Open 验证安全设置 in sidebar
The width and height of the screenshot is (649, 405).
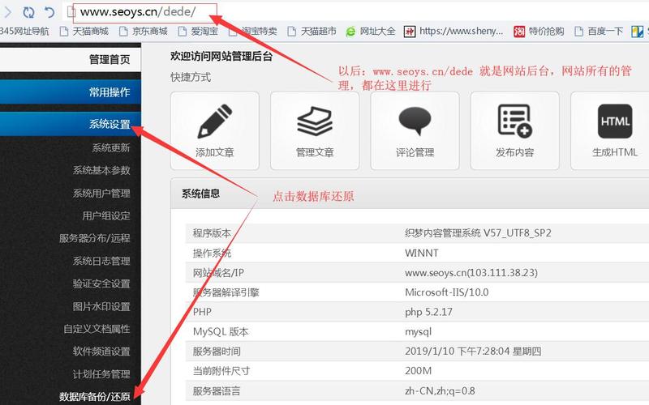click(x=101, y=283)
